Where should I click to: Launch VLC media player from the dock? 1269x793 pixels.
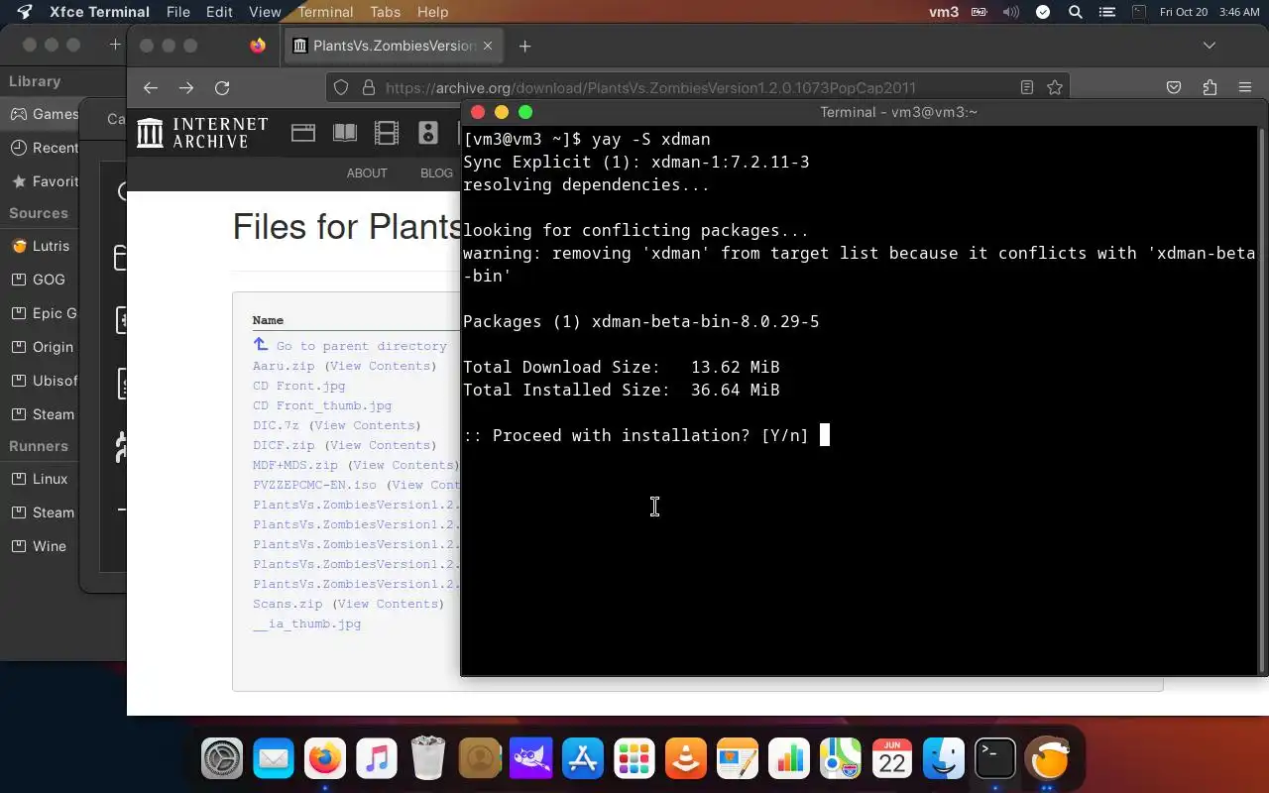point(686,760)
